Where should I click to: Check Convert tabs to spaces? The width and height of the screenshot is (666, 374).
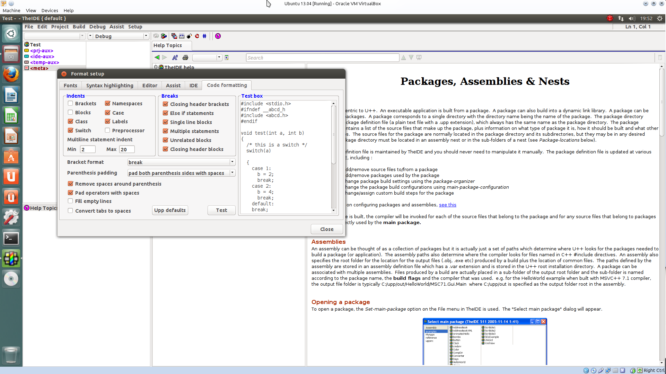71,211
